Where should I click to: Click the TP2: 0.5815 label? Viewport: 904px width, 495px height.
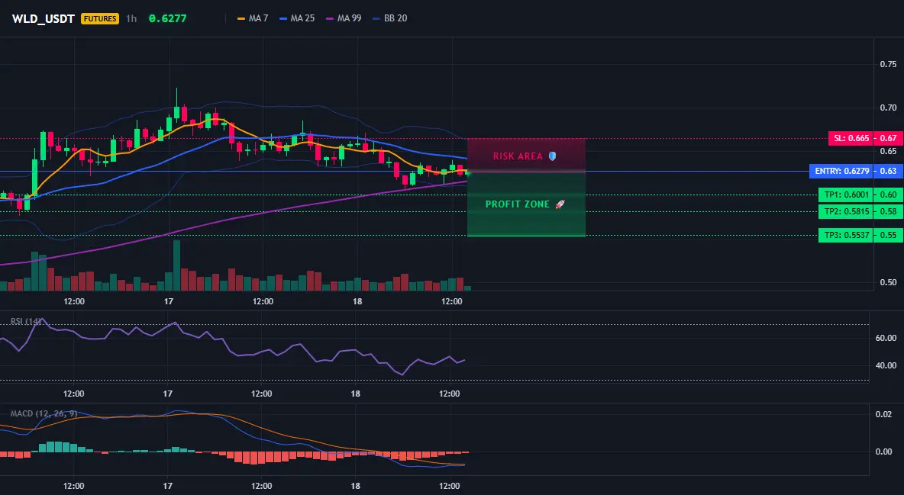point(845,211)
